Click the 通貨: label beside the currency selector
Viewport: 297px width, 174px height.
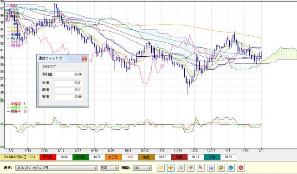click(x=8, y=168)
